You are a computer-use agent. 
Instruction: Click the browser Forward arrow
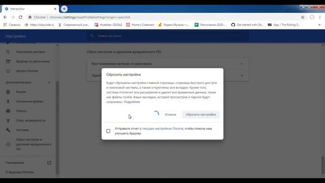(x=13, y=17)
